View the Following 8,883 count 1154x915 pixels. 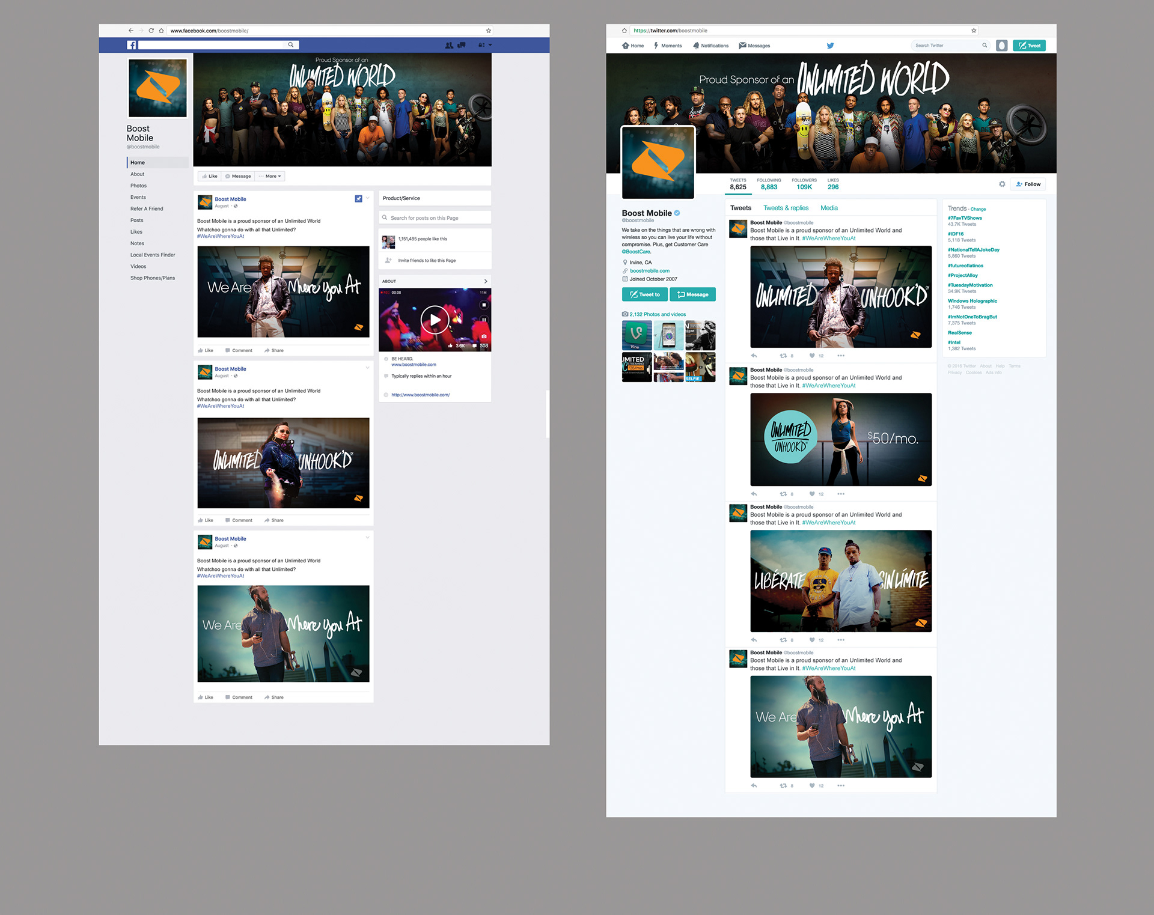tap(769, 184)
